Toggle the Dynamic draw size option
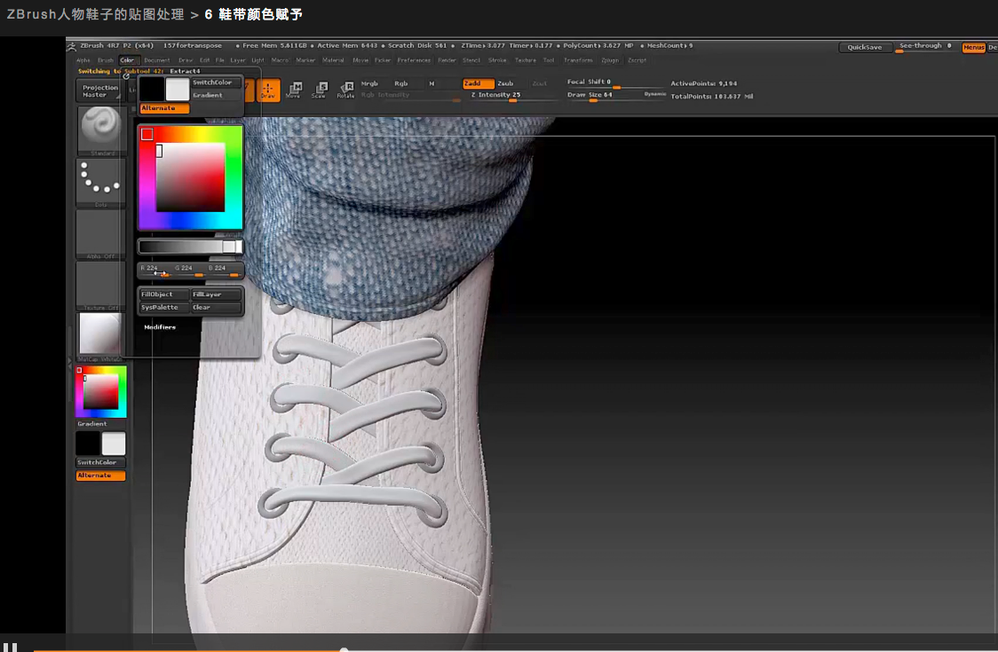The height and width of the screenshot is (652, 998). 654,94
